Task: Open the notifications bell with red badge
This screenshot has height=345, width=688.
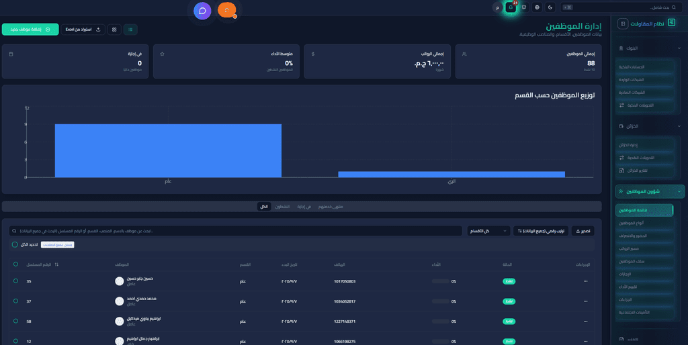Action: (x=511, y=7)
